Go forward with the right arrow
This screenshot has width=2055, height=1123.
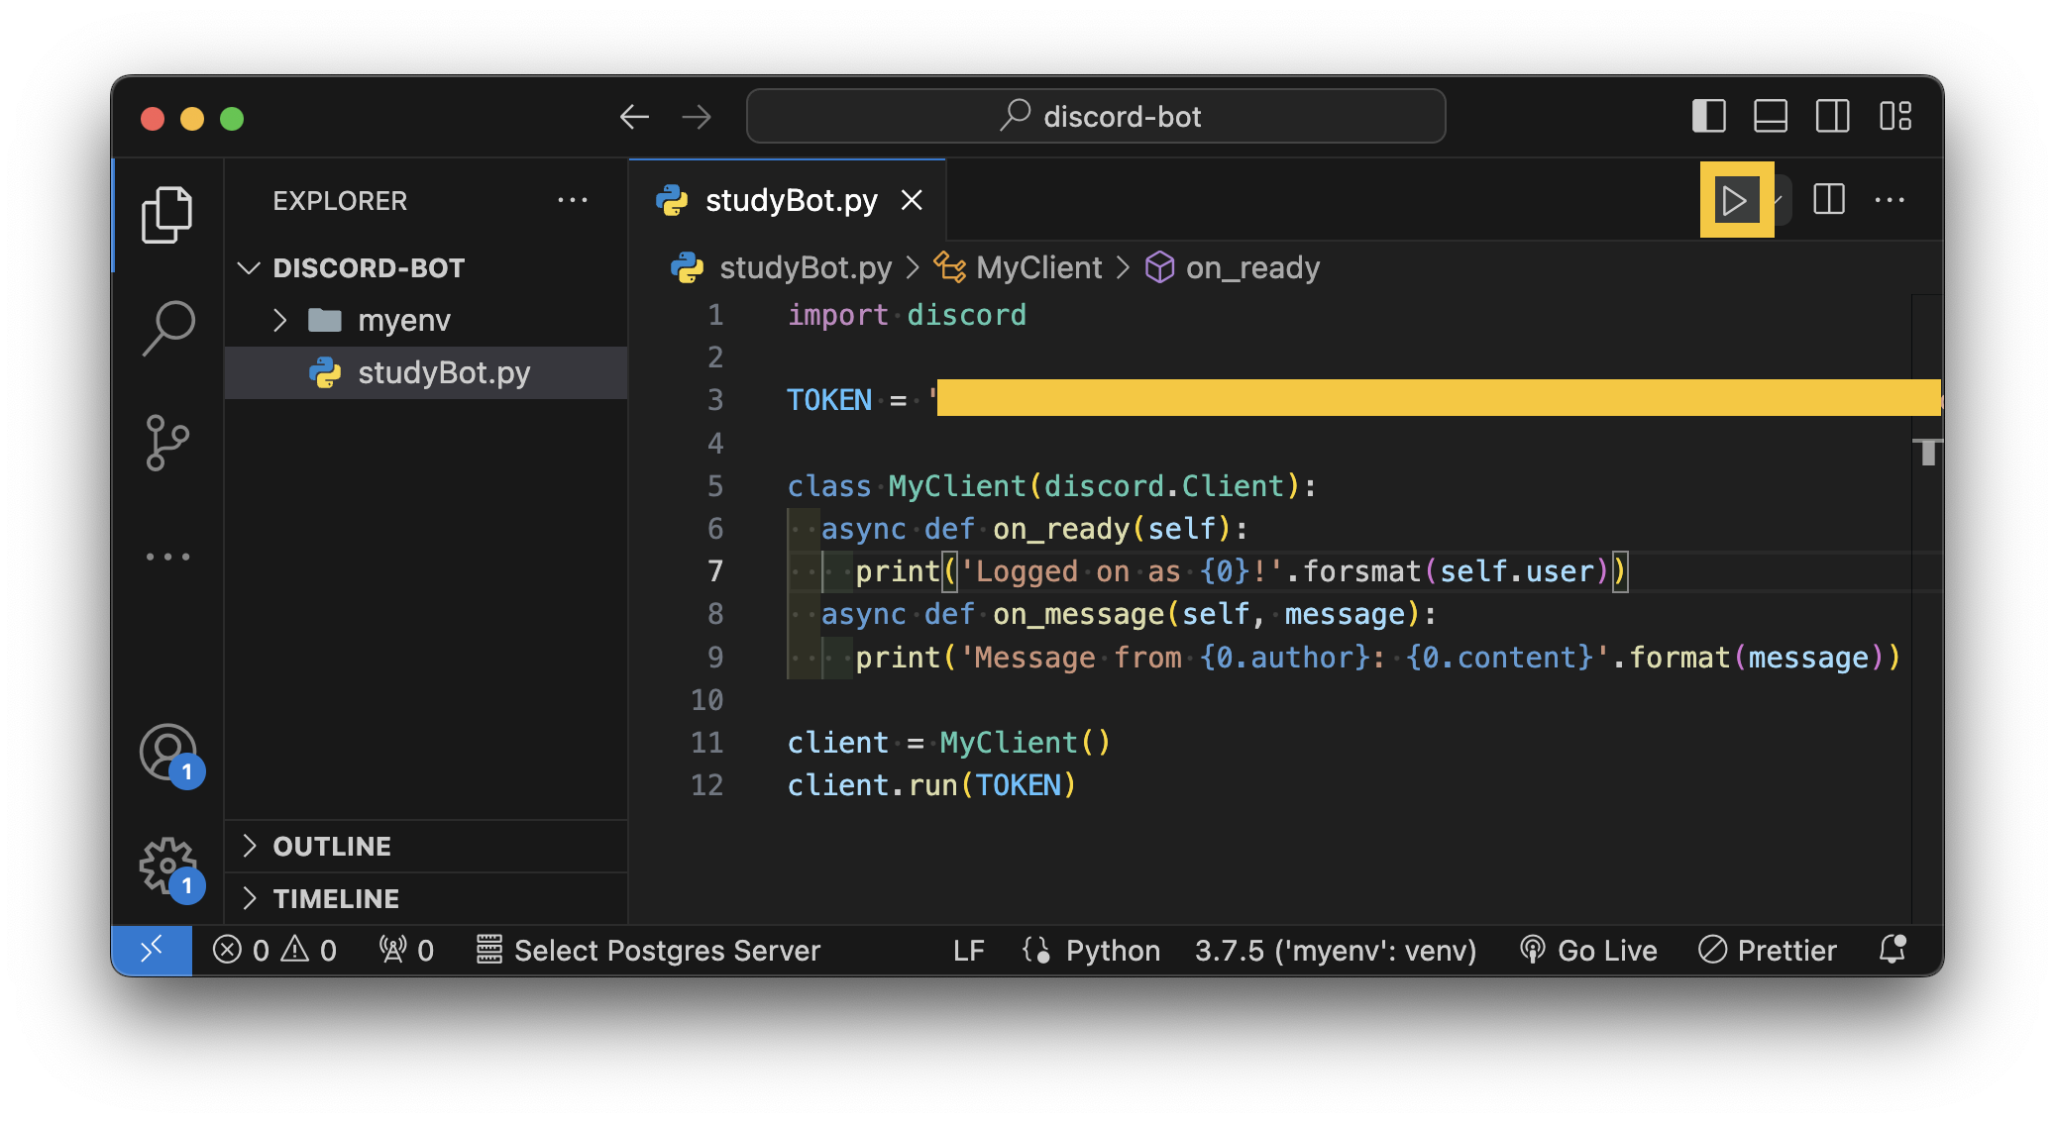coord(698,117)
